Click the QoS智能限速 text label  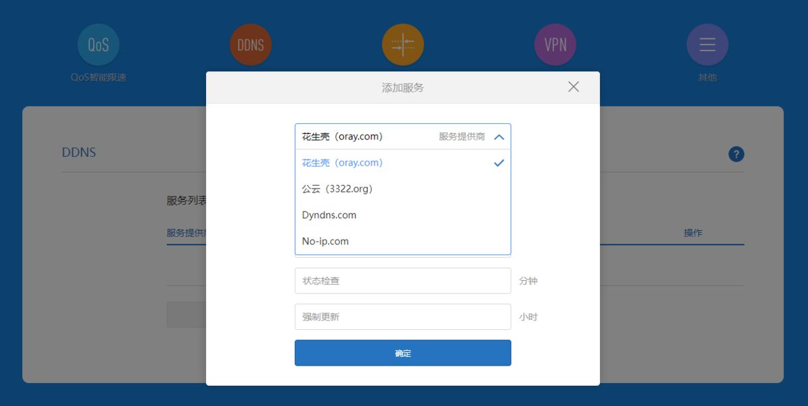click(98, 77)
